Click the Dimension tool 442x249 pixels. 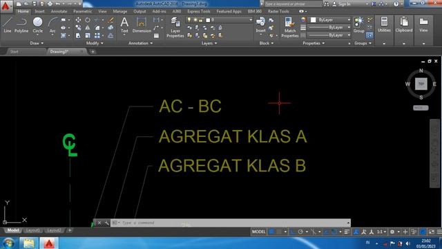click(142, 25)
